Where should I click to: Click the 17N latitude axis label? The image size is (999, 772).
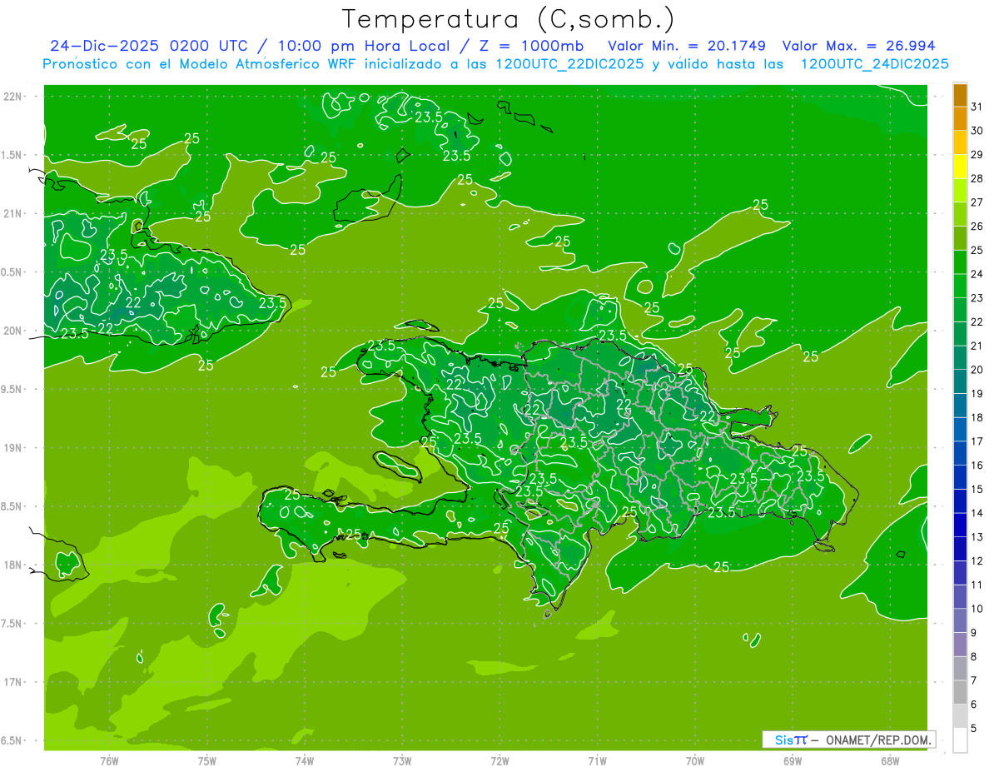(x=12, y=682)
